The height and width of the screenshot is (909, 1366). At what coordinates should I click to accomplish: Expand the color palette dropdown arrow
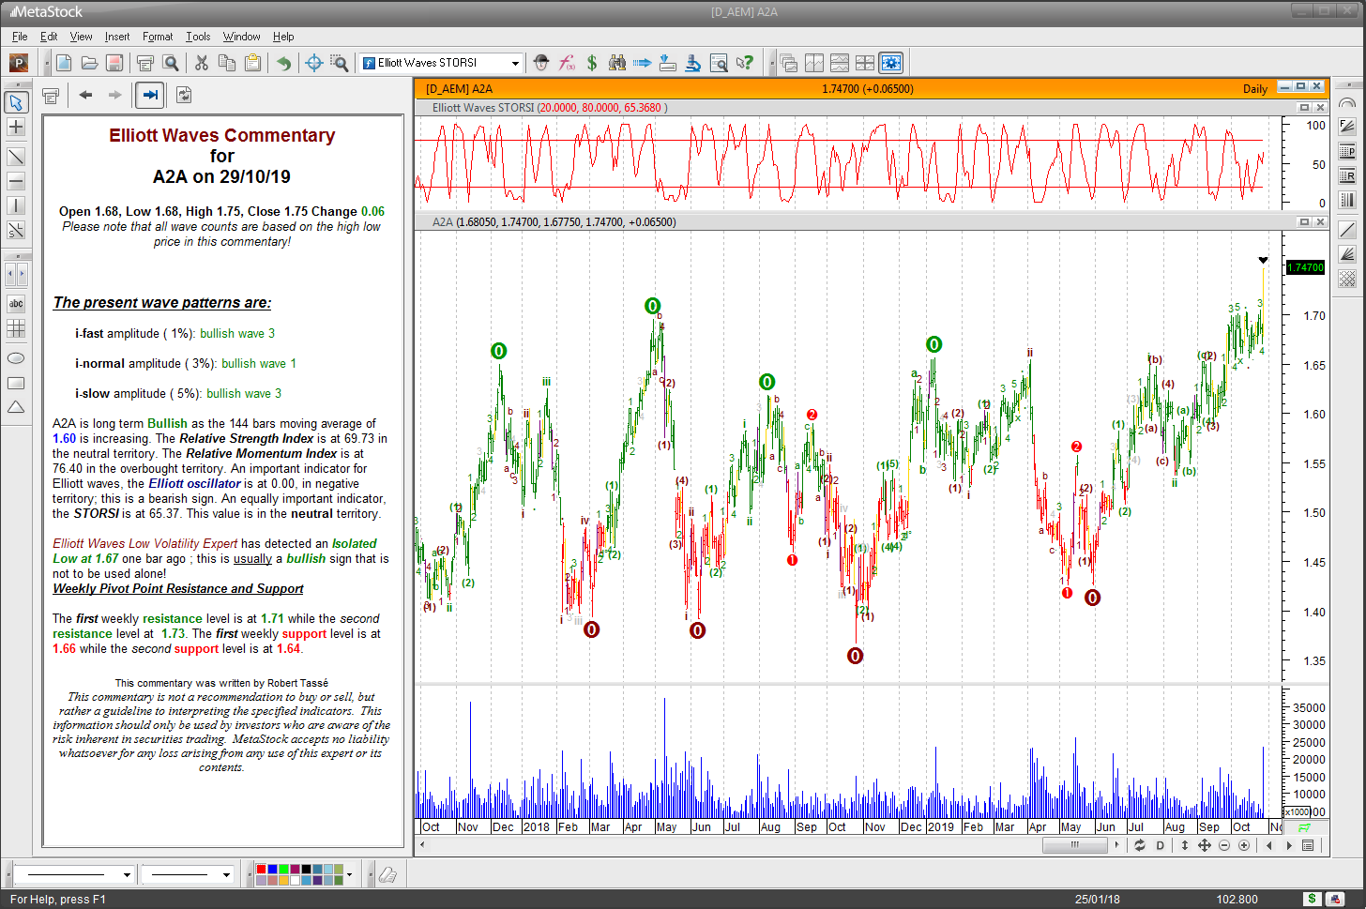coord(349,874)
